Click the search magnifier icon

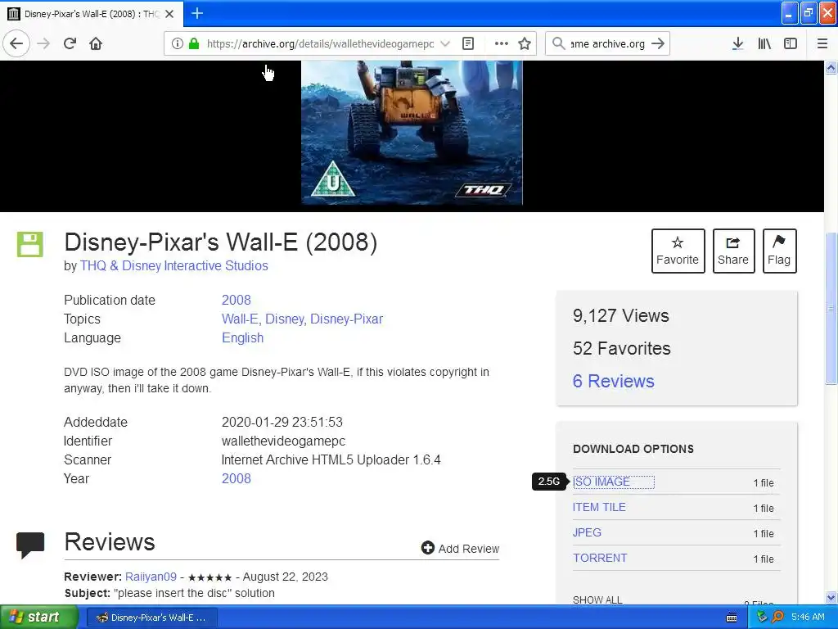click(x=558, y=43)
